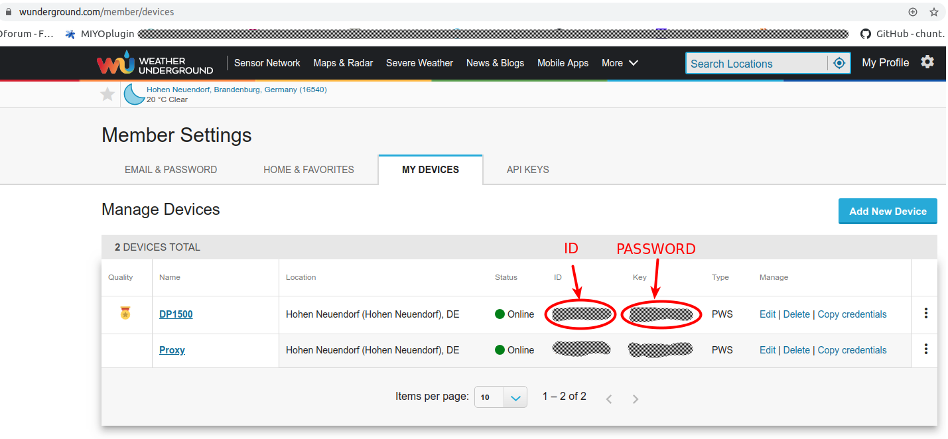Open the GitHub bookmark
This screenshot has width=948, height=439.
(x=903, y=34)
